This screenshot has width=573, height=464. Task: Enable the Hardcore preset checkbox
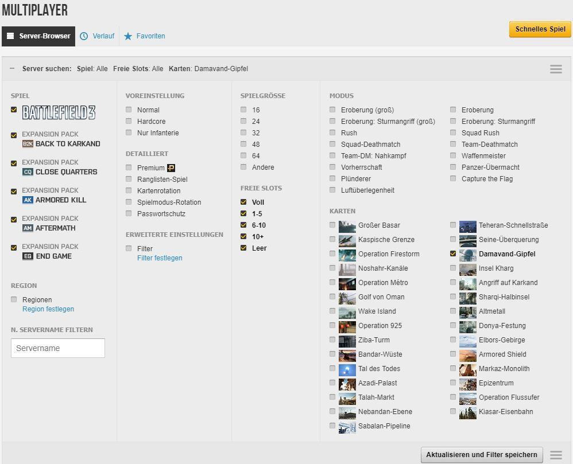[129, 121]
